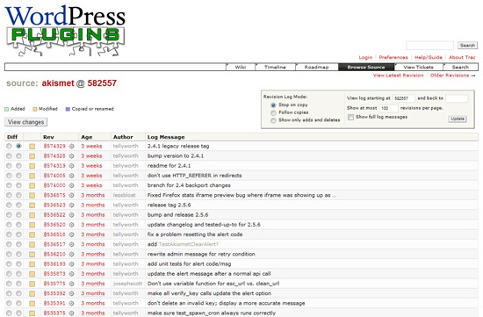
Task: Follow the Login link
Action: pyautogui.click(x=365, y=58)
